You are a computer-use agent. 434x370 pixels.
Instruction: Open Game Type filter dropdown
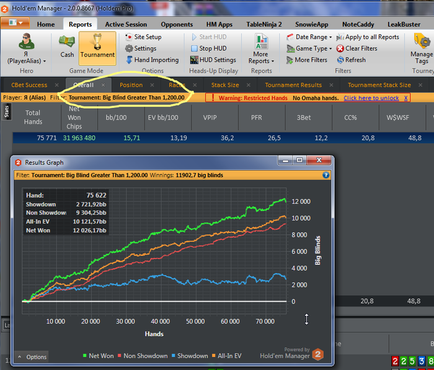coord(309,48)
